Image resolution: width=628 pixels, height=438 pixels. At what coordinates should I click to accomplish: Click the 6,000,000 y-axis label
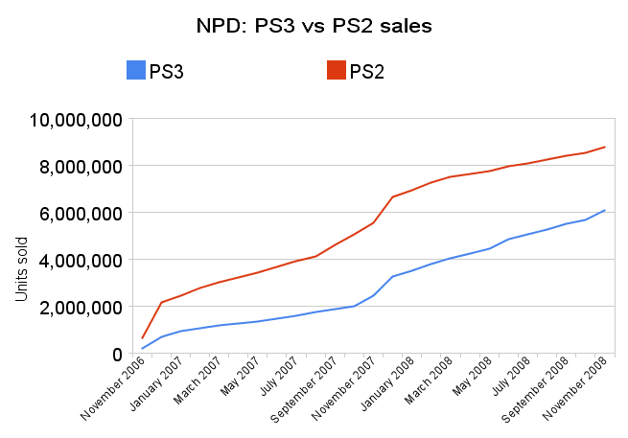(x=81, y=214)
